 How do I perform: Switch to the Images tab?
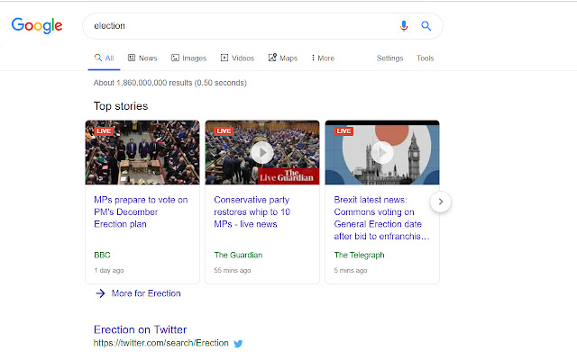coord(188,58)
